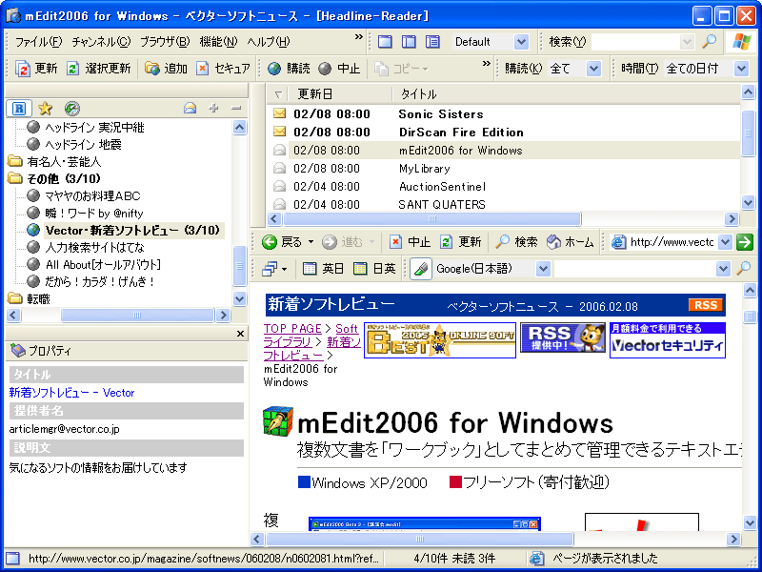
Task: Click the envelope mark-read icon in the channel panel
Action: coord(190,108)
